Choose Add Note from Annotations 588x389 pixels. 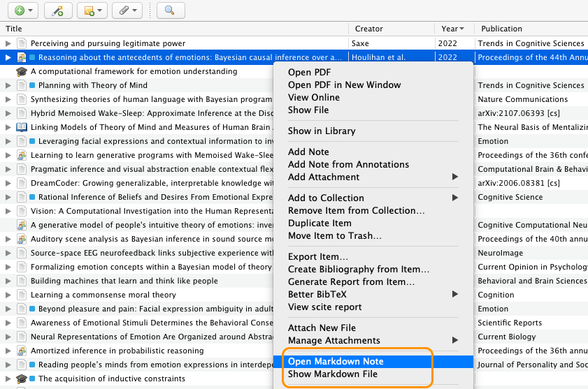click(373, 164)
